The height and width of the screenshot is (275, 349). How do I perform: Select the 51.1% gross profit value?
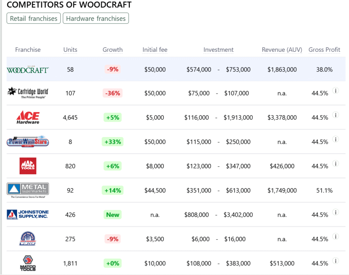tap(324, 190)
